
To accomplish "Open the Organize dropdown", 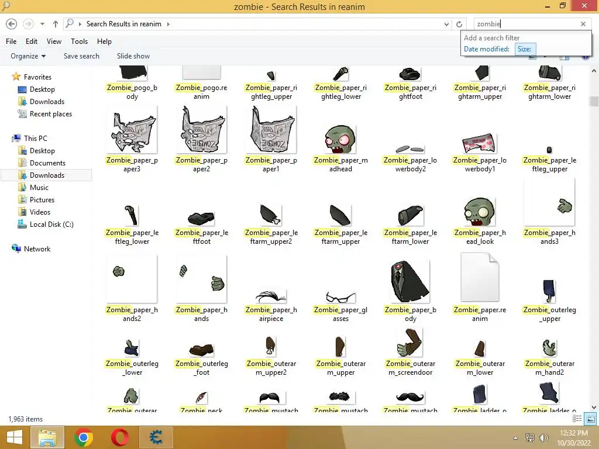I will click(x=28, y=56).
